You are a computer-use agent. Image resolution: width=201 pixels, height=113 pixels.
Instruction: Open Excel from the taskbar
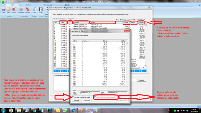[x=65, y=111]
